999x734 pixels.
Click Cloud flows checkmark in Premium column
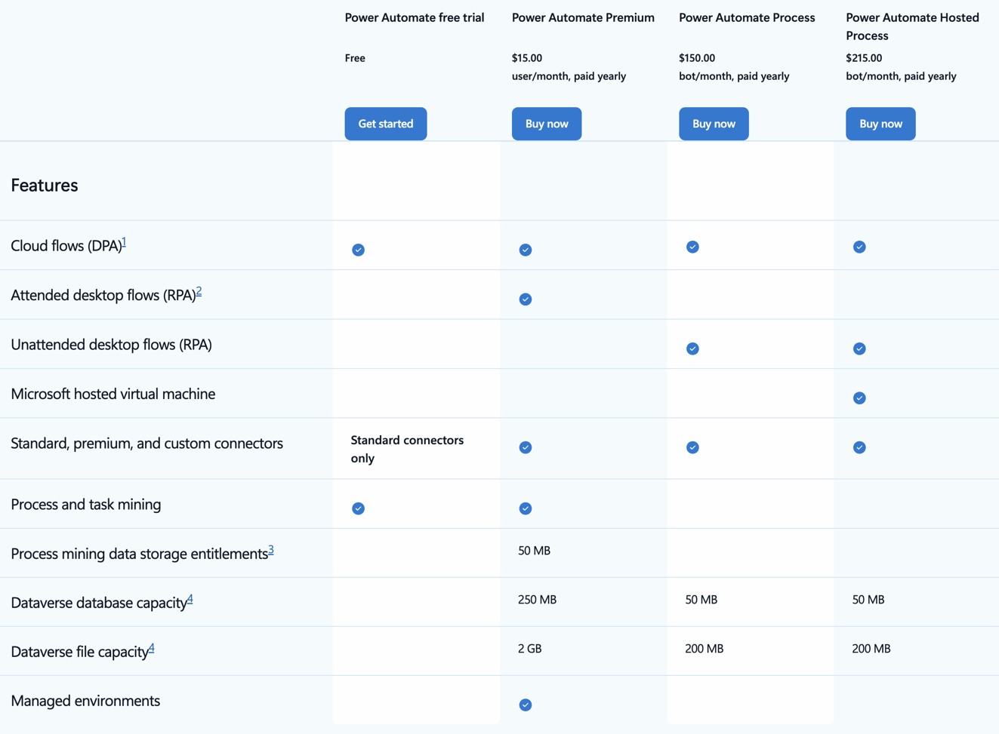point(526,250)
